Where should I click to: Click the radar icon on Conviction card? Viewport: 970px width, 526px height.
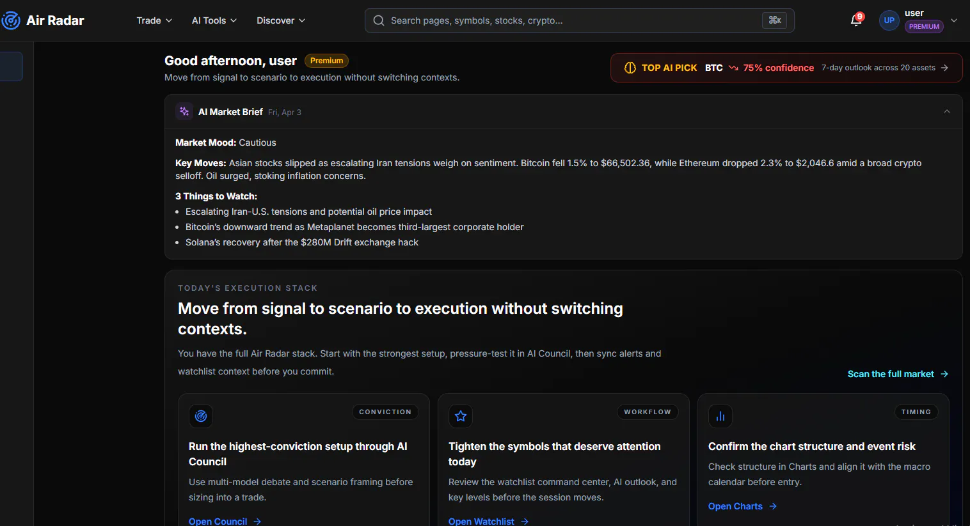[x=201, y=416]
